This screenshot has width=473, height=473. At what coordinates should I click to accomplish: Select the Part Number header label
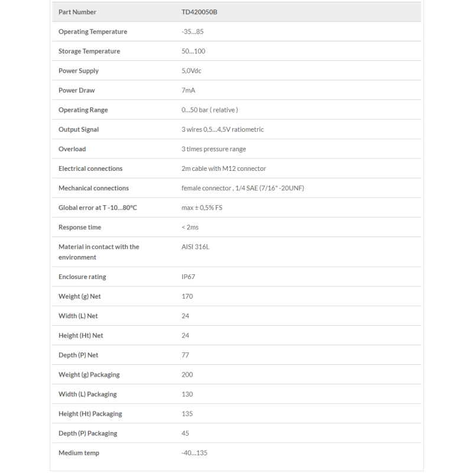click(x=77, y=12)
